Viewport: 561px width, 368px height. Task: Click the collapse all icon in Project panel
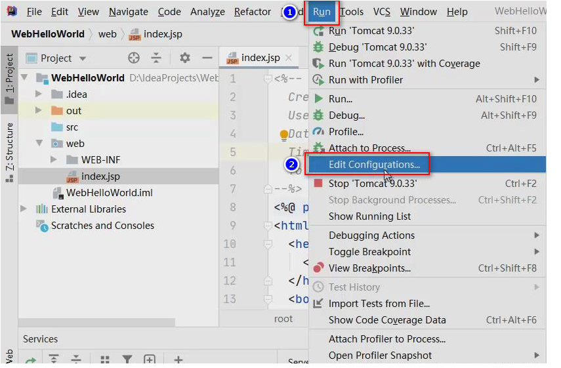(x=156, y=58)
